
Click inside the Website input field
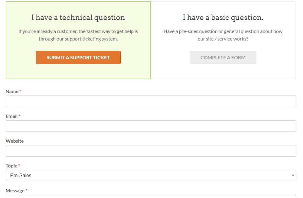151,151
